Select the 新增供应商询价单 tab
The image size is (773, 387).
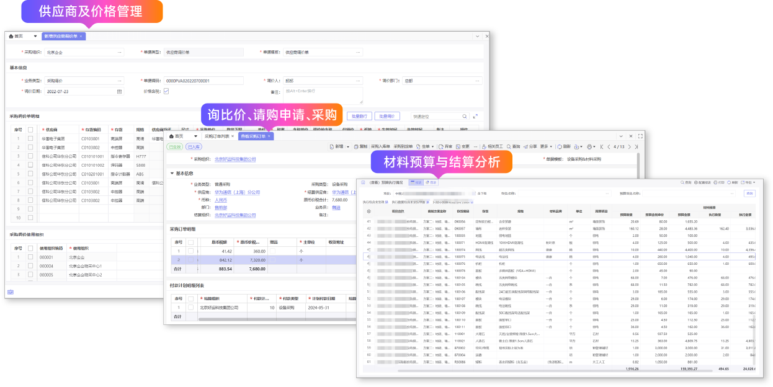tap(61, 37)
